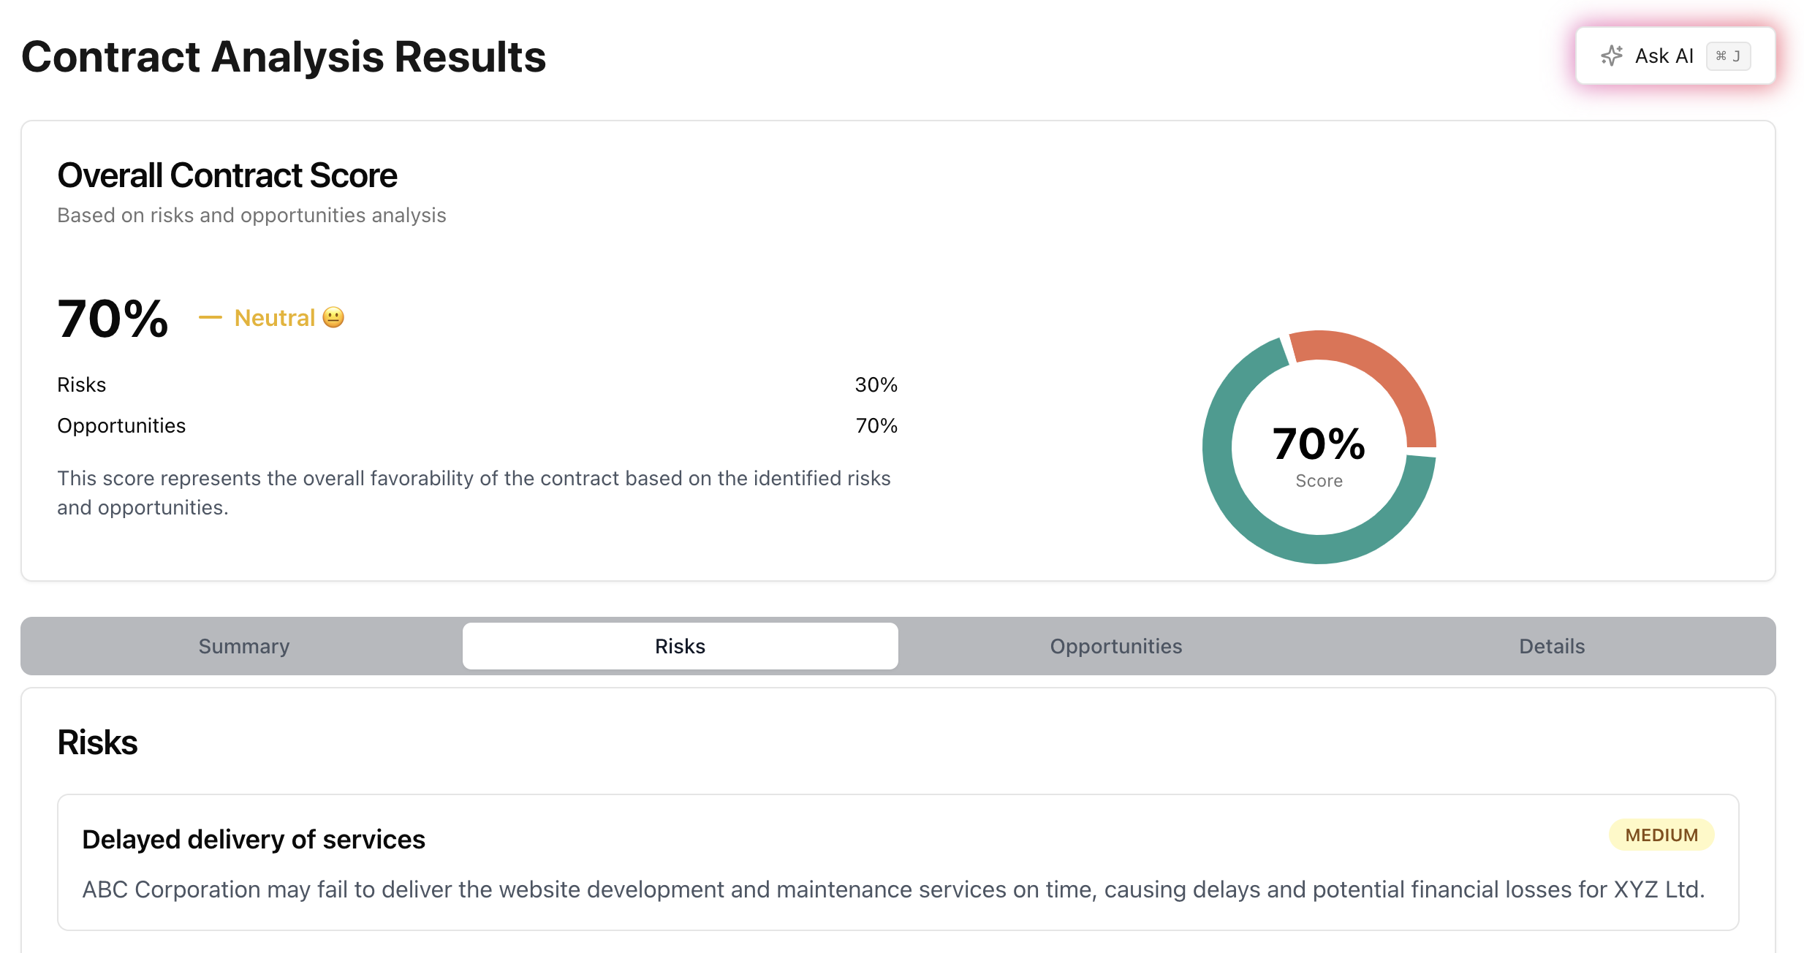Switch to the Summary tab
Viewport: 1804px width, 953px height.
[x=244, y=646]
